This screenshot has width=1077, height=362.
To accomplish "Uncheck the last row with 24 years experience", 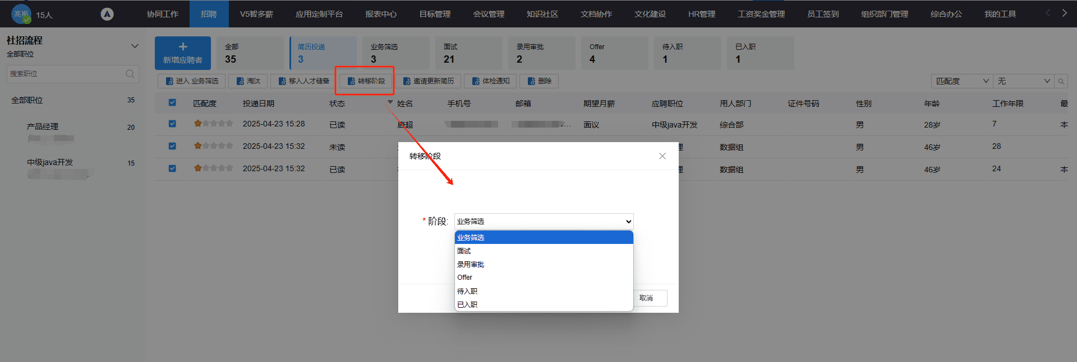I will (172, 168).
